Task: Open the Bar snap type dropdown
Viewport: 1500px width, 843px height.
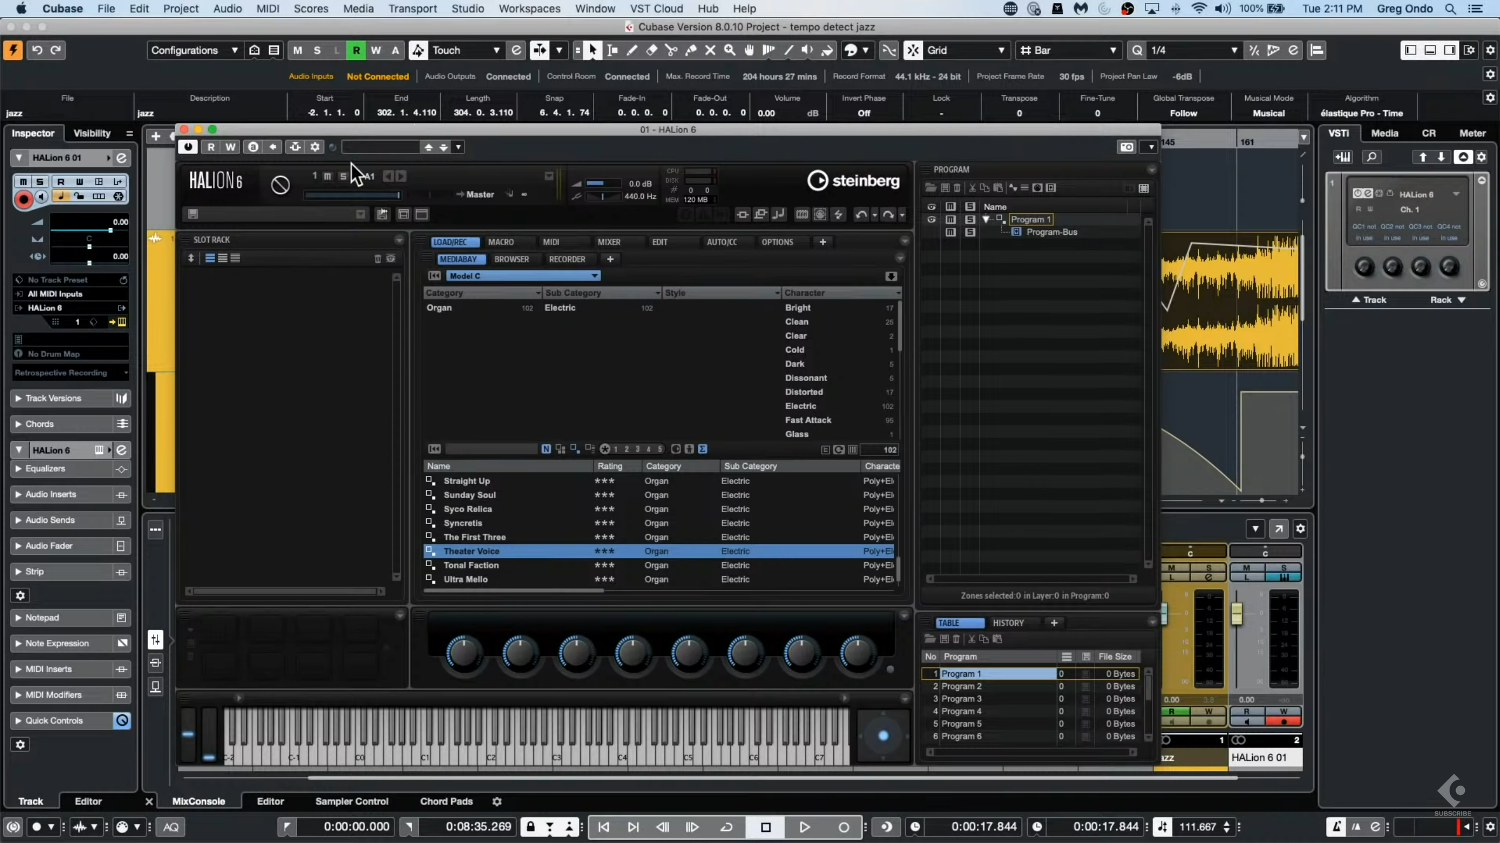Action: (x=1068, y=50)
